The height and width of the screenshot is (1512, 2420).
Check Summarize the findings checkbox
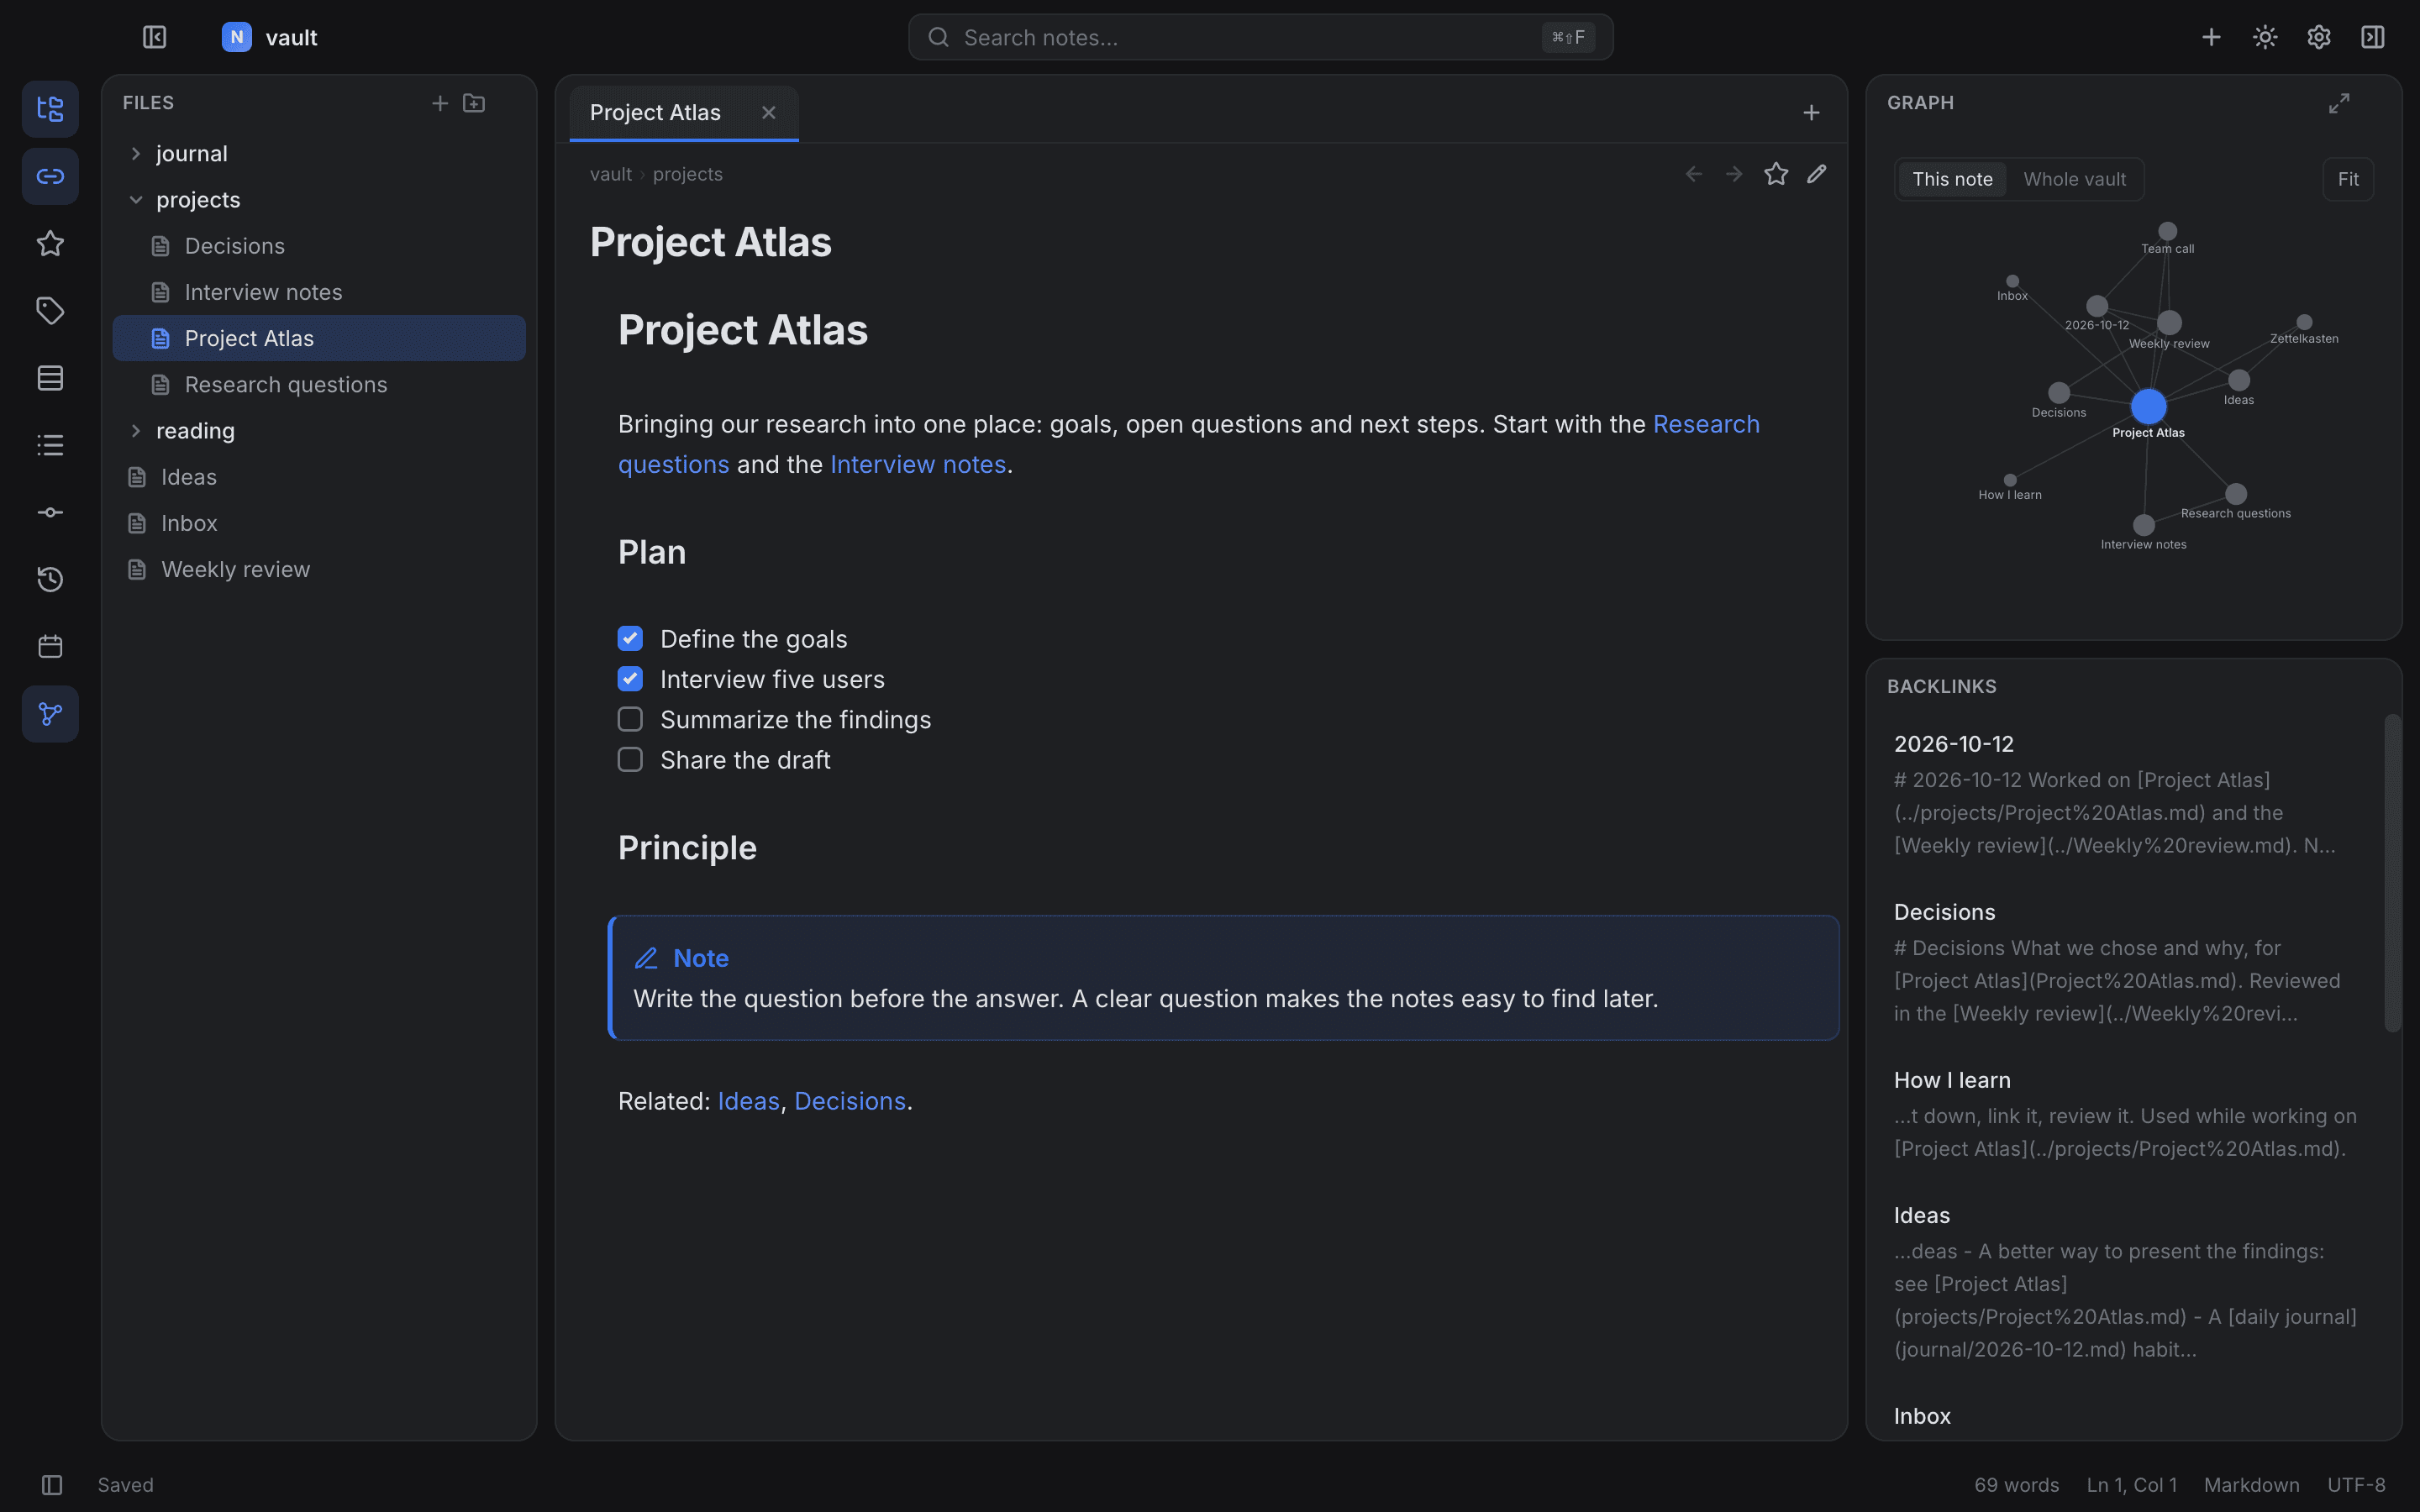point(630,719)
